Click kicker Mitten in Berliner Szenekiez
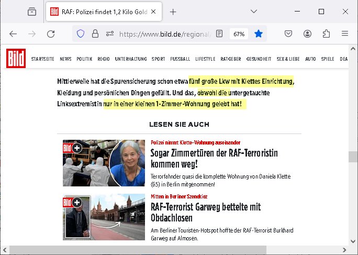Screen dimensions: 358x255 click(x=179, y=196)
